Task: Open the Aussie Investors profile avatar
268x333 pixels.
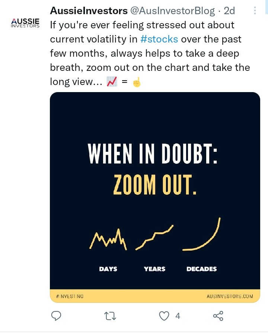Action: [25, 23]
